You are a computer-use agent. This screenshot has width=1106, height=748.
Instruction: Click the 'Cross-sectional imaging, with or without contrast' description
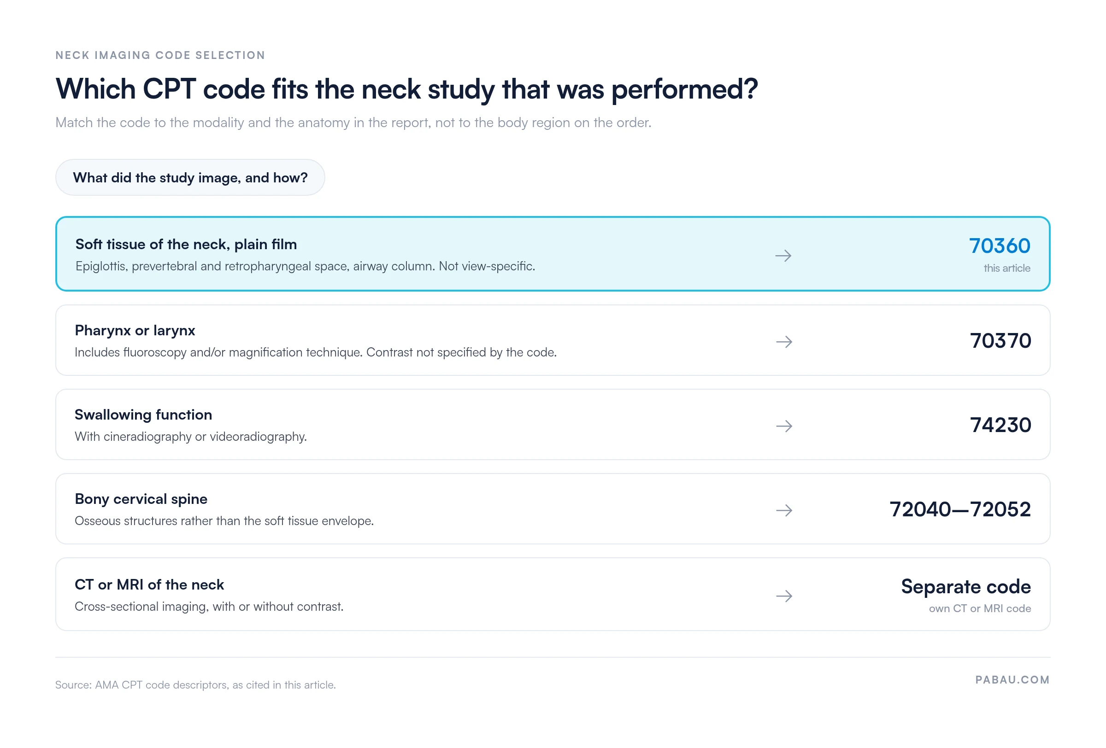[x=209, y=607]
